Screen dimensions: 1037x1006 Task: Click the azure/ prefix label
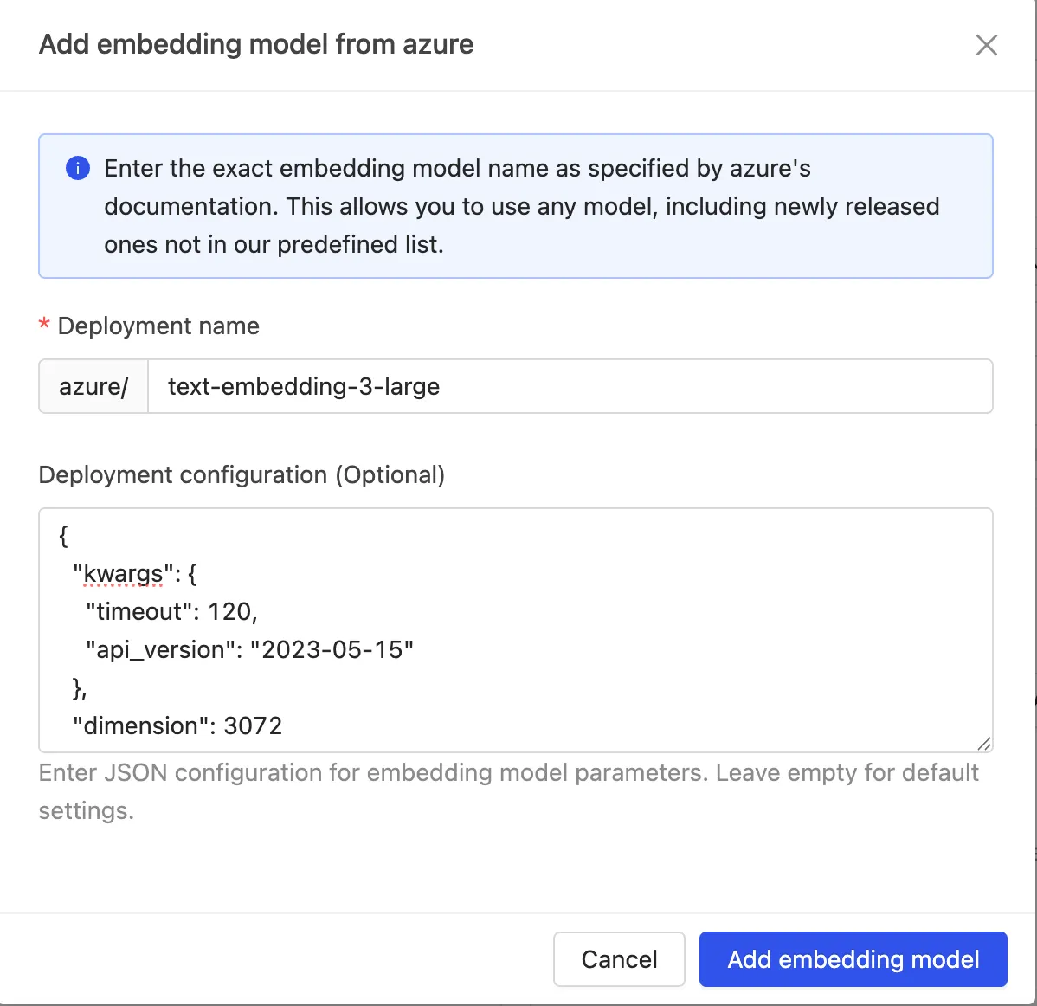[x=93, y=386]
